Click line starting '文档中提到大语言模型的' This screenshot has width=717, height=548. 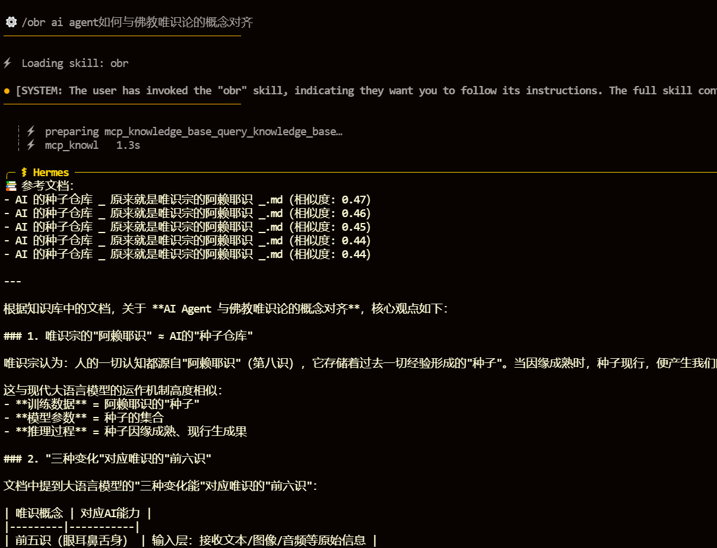tap(161, 486)
